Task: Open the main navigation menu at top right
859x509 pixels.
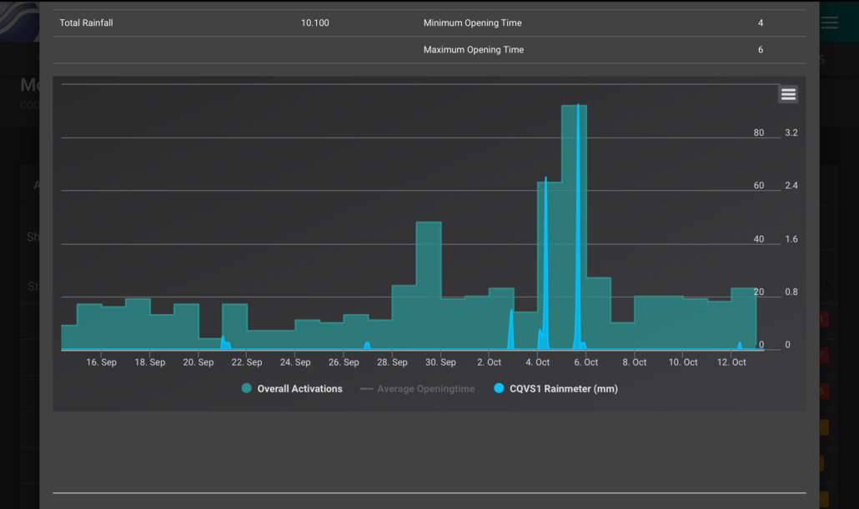Action: pos(829,22)
